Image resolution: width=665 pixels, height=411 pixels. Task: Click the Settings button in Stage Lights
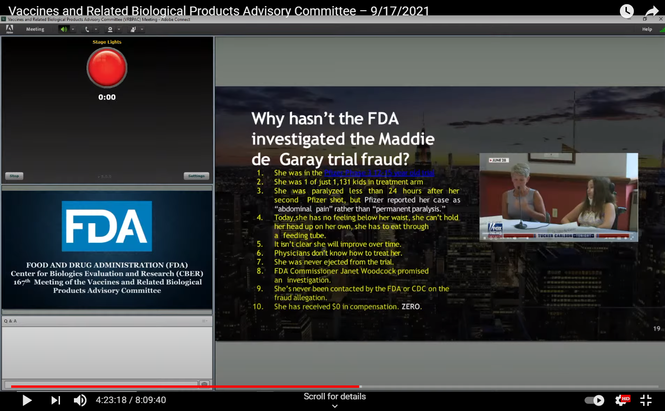[x=196, y=176]
